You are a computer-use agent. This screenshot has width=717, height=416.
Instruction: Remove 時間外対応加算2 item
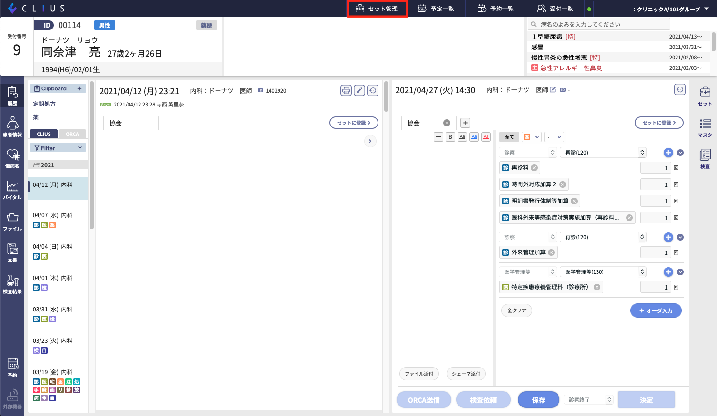point(563,184)
